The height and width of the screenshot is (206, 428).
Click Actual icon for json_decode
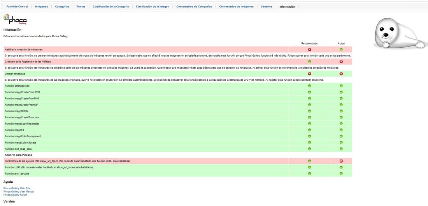[x=341, y=174]
